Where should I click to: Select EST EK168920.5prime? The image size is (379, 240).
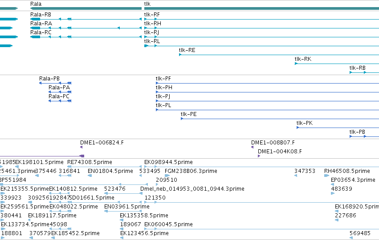click(x=337, y=211)
